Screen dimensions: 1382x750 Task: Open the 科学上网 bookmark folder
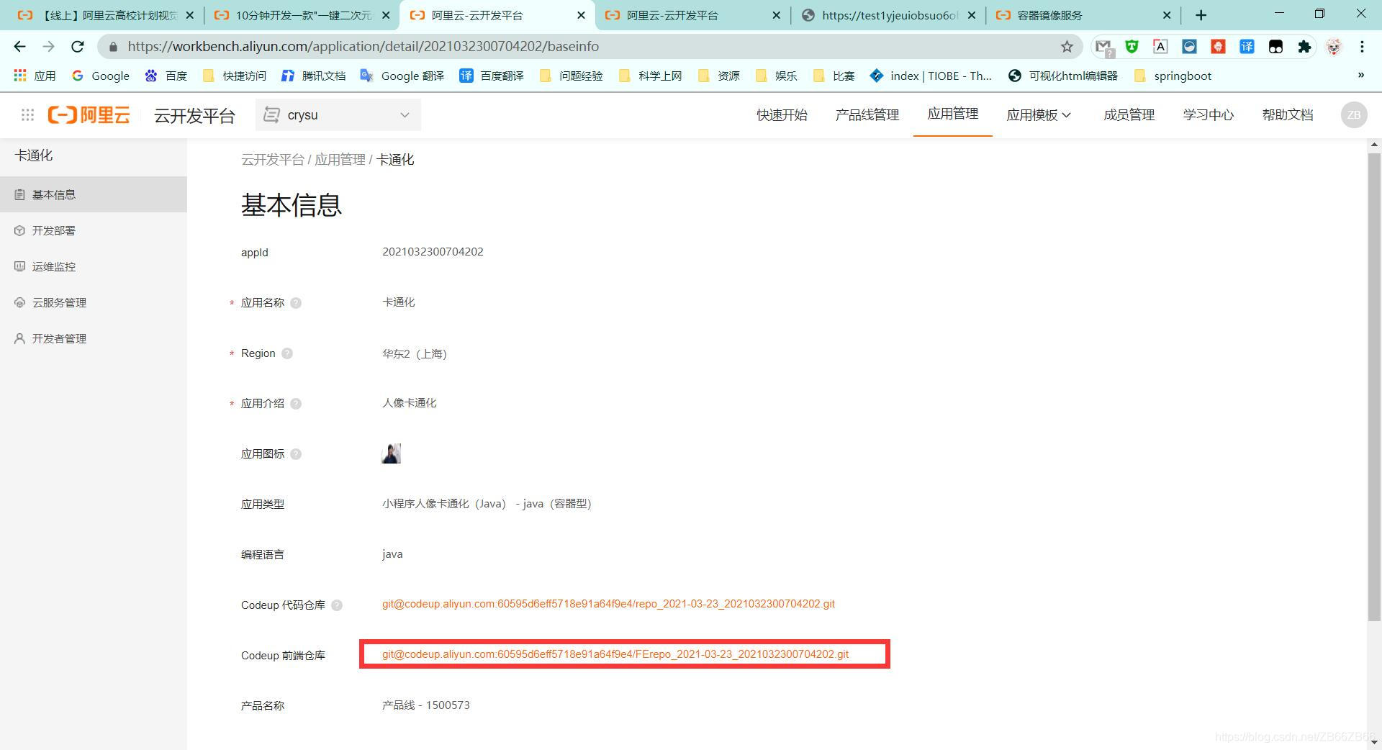pos(650,76)
